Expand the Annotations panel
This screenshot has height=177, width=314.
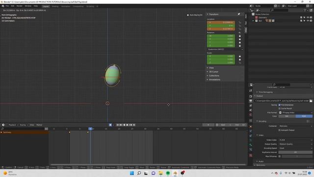[214, 80]
